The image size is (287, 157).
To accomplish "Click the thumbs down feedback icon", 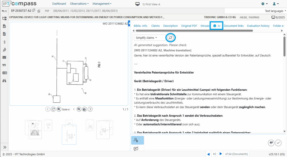I will (271, 143).
